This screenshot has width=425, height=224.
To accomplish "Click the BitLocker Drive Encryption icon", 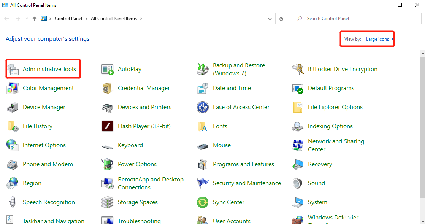I will pyautogui.click(x=298, y=69).
